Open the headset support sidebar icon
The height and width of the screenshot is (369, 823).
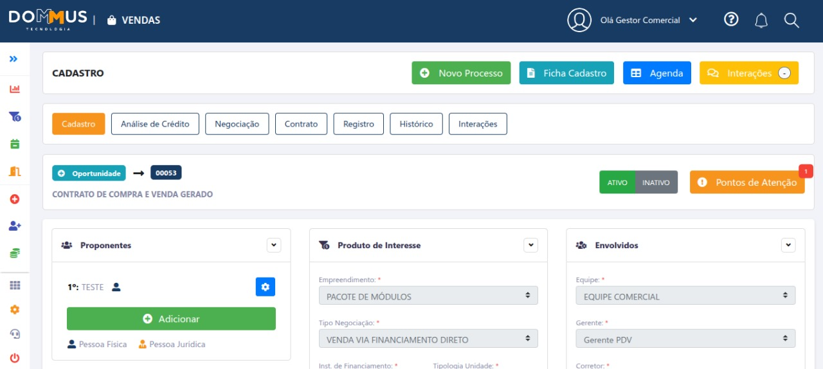[x=15, y=334]
